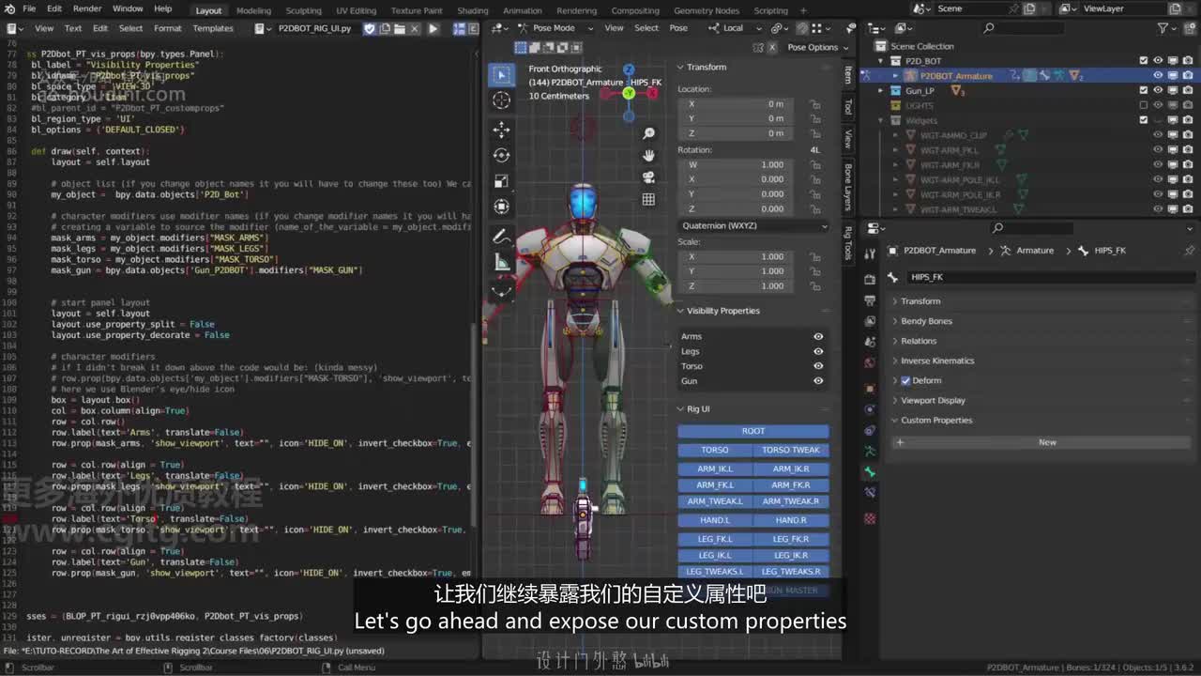Screen dimensions: 1201x676
Task: Open the Bone properties tab
Action: point(870,471)
